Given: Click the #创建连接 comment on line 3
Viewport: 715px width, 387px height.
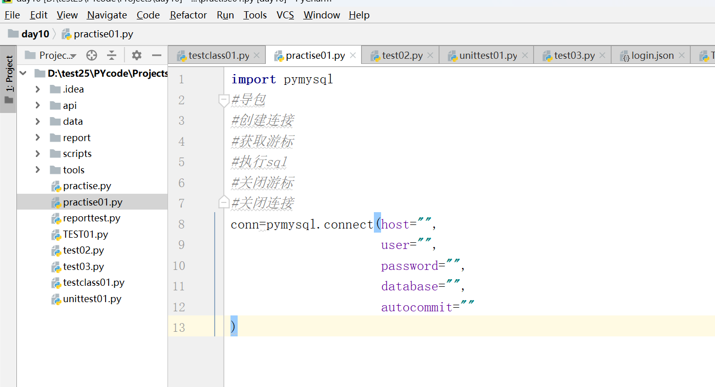Looking at the screenshot, I should (x=262, y=121).
